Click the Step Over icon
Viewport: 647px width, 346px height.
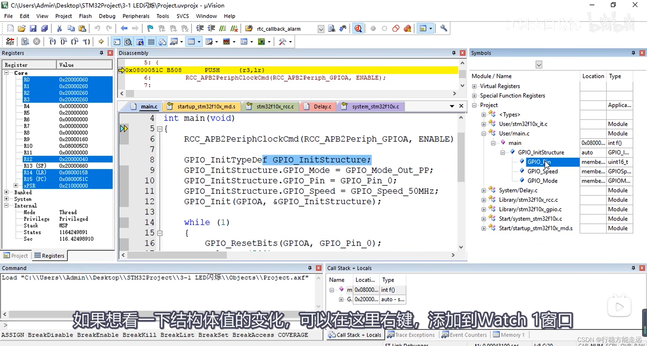tap(63, 42)
